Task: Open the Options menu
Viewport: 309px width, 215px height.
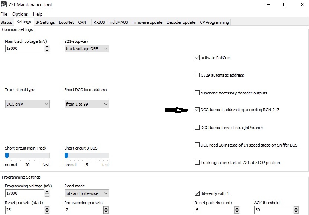Action: pos(20,14)
